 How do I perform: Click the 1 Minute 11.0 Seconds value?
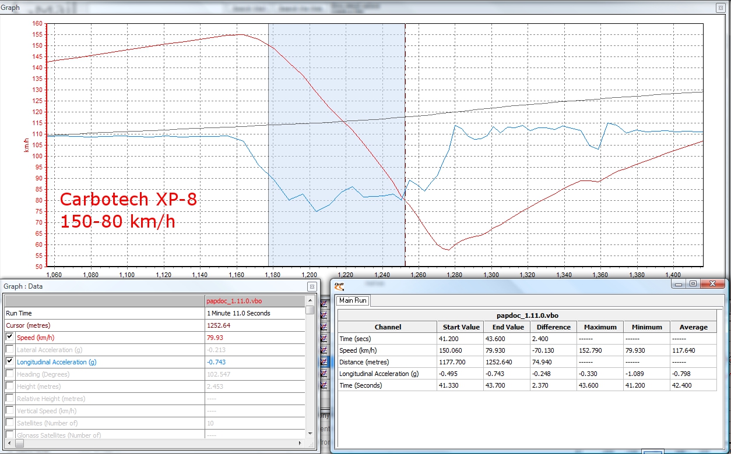pos(238,313)
